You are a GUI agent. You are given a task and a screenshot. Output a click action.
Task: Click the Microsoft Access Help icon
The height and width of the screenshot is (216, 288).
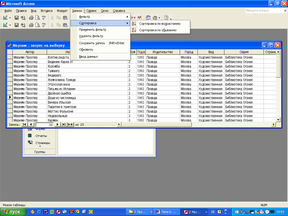166,18
